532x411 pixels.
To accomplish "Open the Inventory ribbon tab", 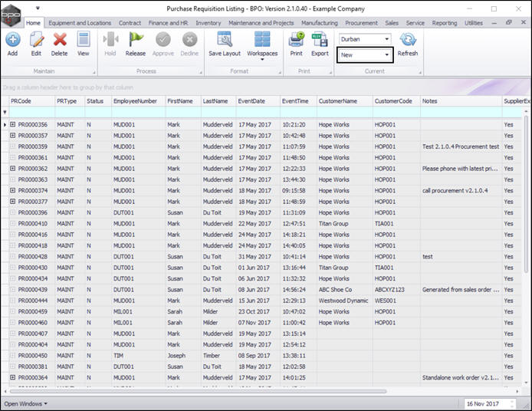I will (208, 23).
